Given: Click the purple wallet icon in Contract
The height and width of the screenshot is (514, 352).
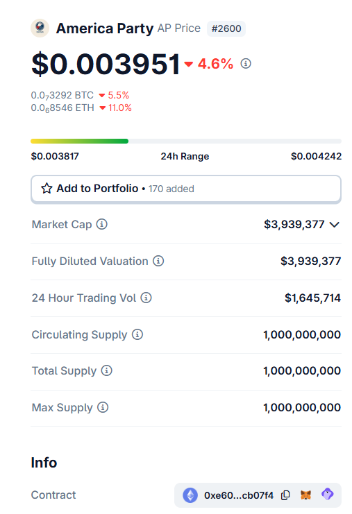Looking at the screenshot, I should 328,494.
